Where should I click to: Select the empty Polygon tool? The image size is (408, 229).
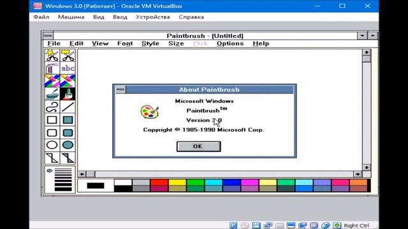[x=52, y=158]
